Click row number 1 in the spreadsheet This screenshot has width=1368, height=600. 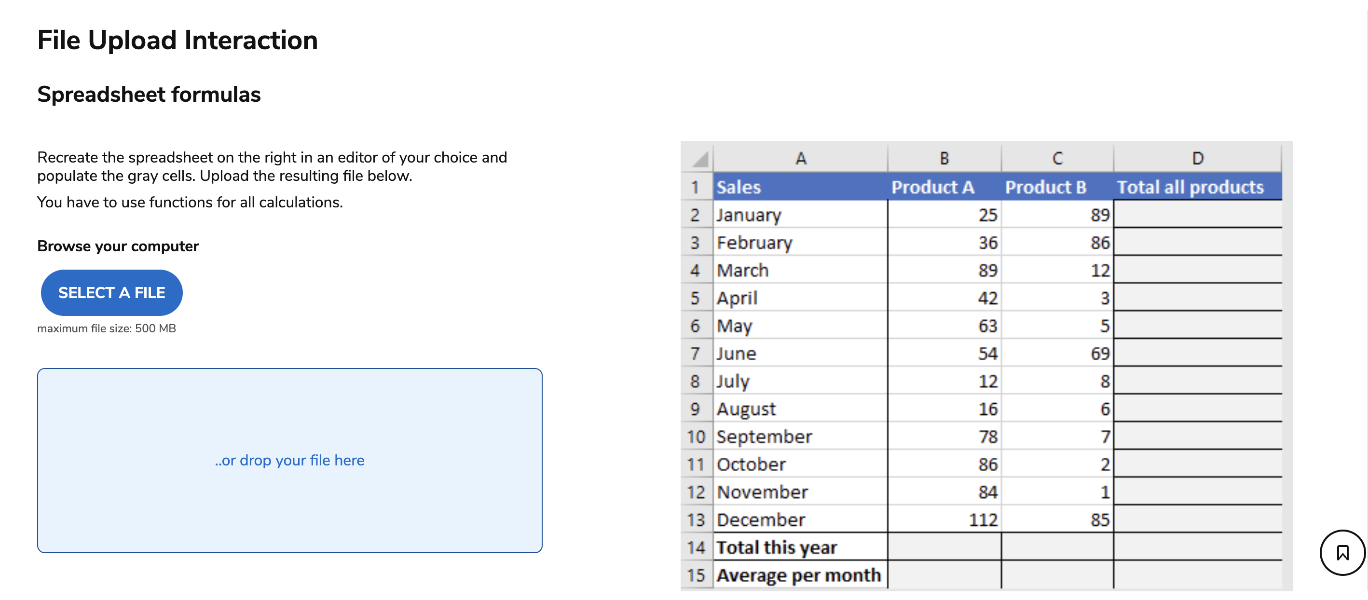(x=696, y=187)
